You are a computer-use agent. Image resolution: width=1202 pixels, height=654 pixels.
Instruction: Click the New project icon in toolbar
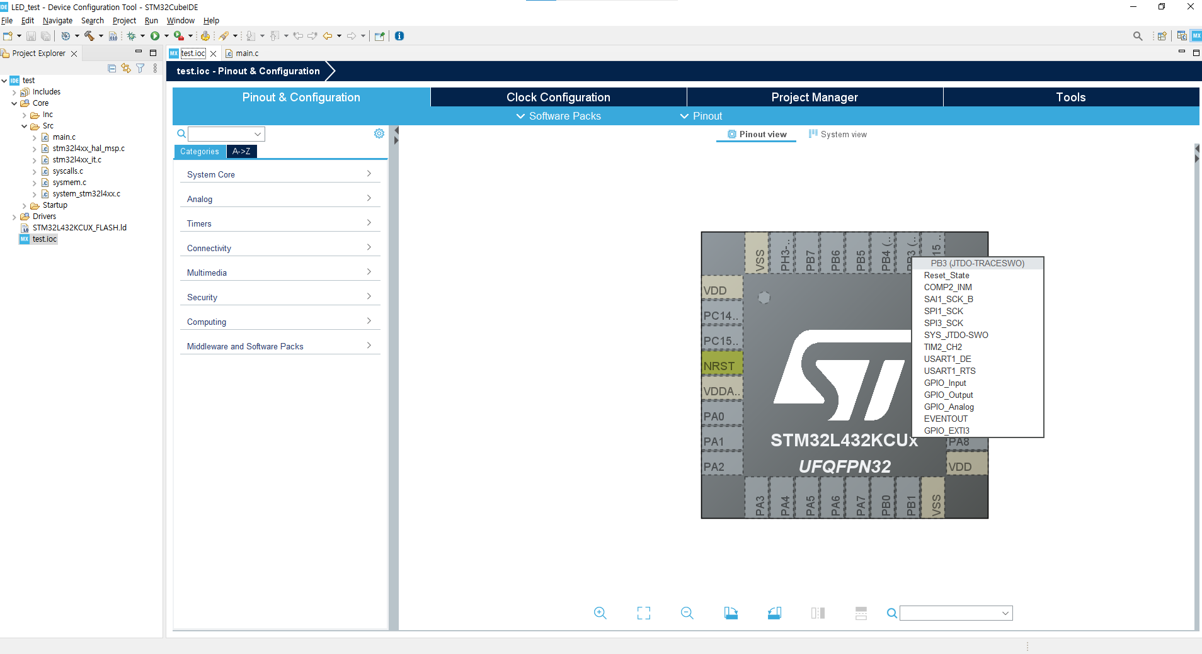click(x=8, y=36)
